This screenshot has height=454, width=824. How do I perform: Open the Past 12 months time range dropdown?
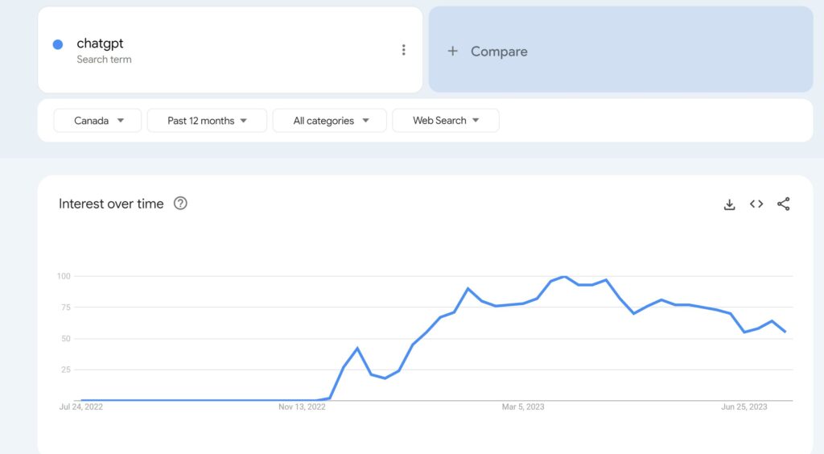coord(207,120)
